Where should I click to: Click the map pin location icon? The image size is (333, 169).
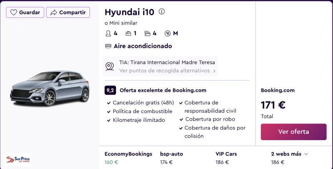point(109,66)
